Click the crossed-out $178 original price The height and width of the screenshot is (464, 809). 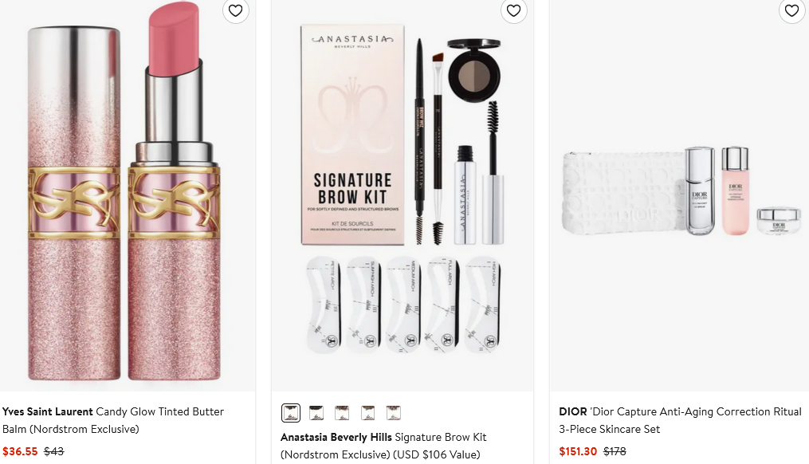click(x=615, y=451)
